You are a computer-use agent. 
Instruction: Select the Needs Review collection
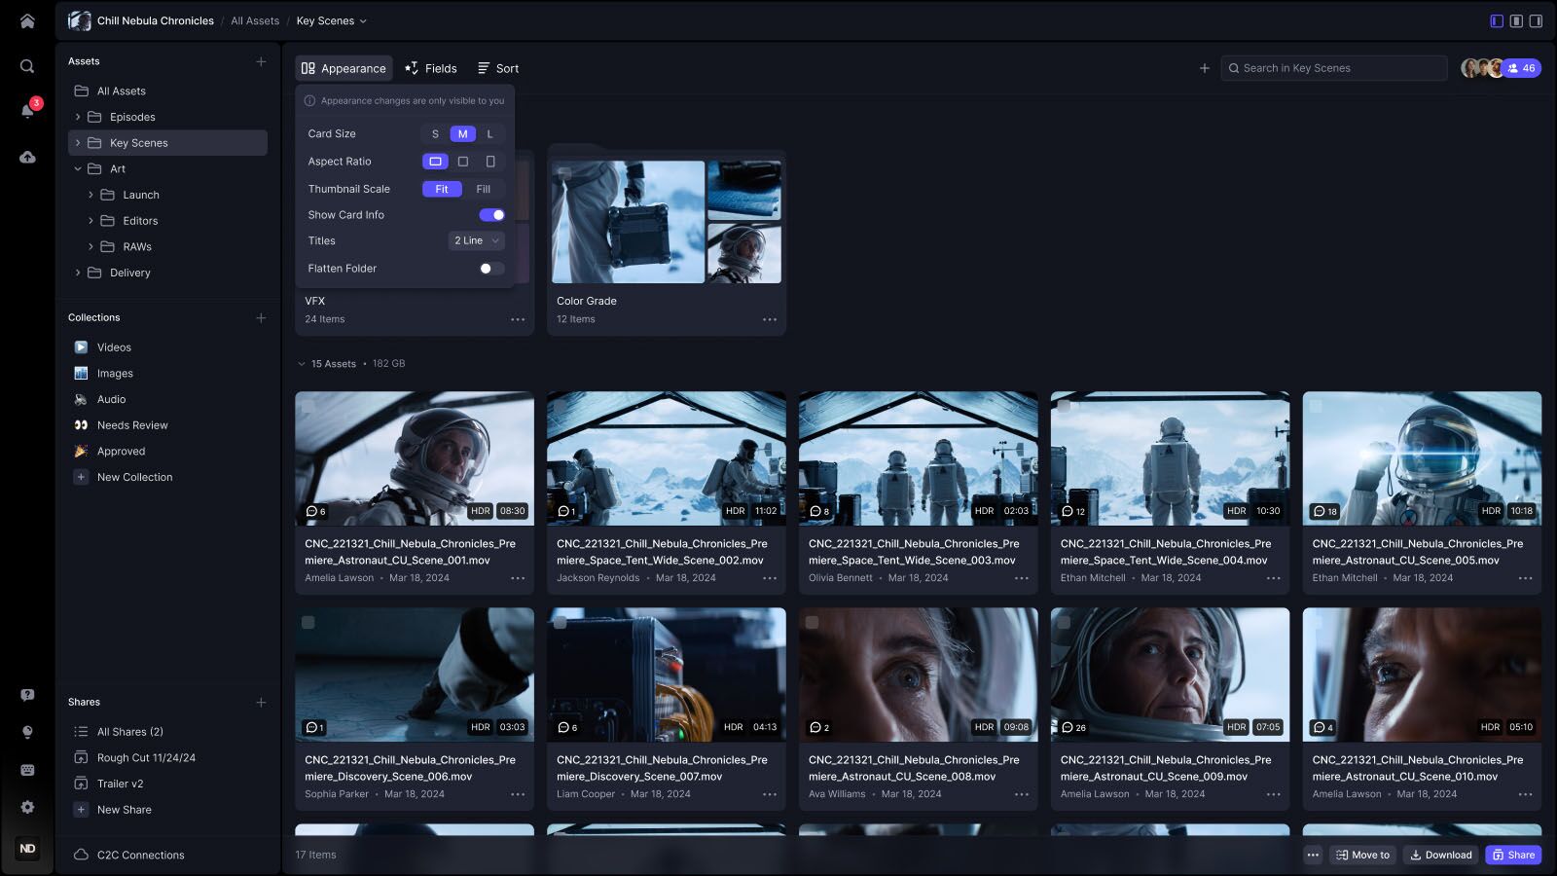131,424
